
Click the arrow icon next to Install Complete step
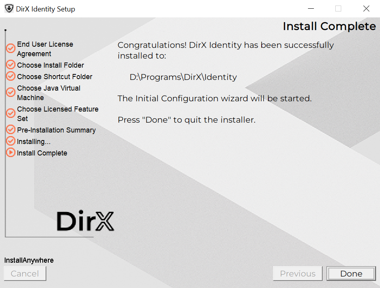11,153
